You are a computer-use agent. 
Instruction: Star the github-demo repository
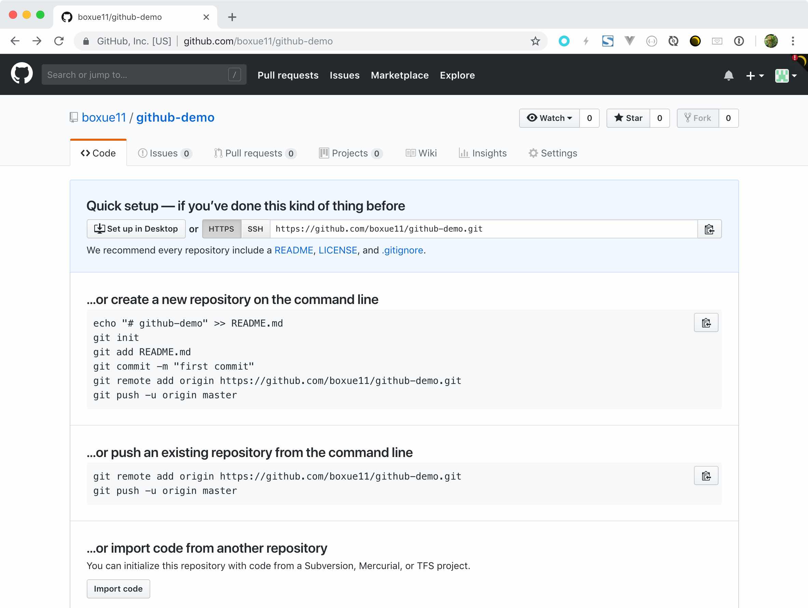click(628, 118)
